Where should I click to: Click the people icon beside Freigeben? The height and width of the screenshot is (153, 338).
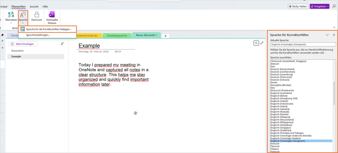334,6
